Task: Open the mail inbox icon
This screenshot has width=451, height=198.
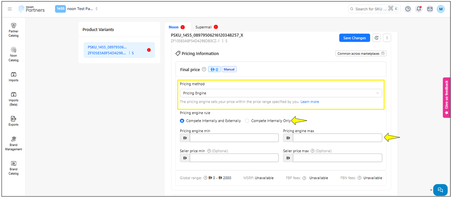Action: coord(430,9)
